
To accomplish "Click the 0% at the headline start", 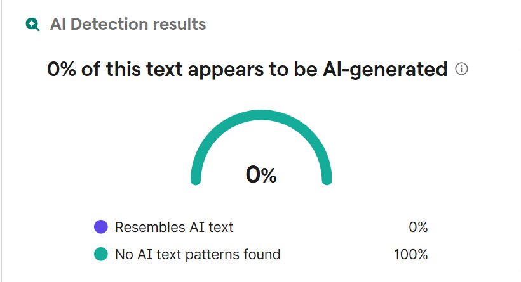I will pyautogui.click(x=62, y=70).
